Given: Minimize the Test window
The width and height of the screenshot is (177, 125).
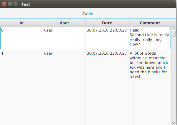Looking at the screenshot, I should click(10, 4).
